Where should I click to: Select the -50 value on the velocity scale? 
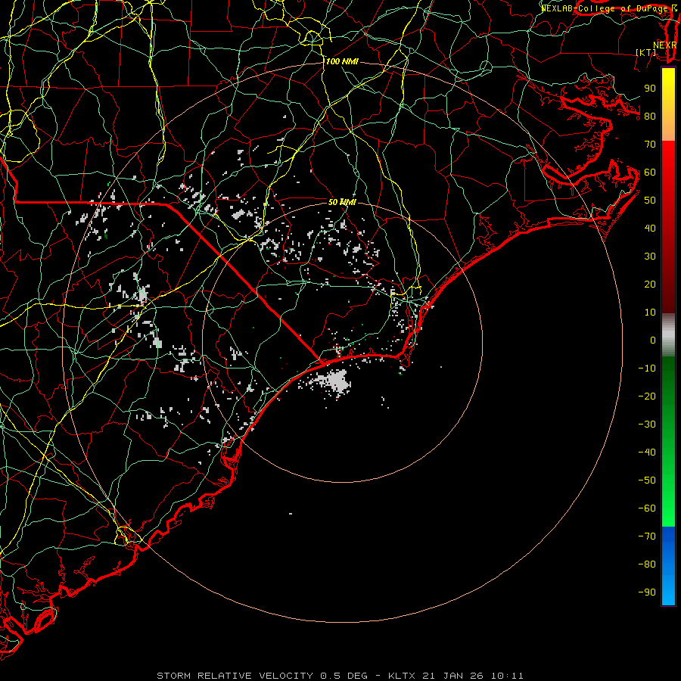[647, 480]
